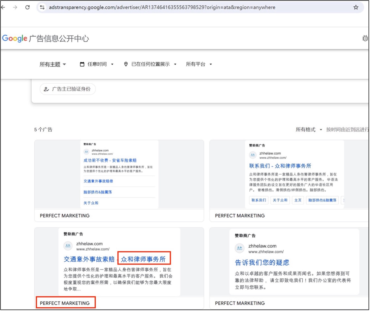
Task: Reload the page with the refresh icon
Action: click(28, 7)
